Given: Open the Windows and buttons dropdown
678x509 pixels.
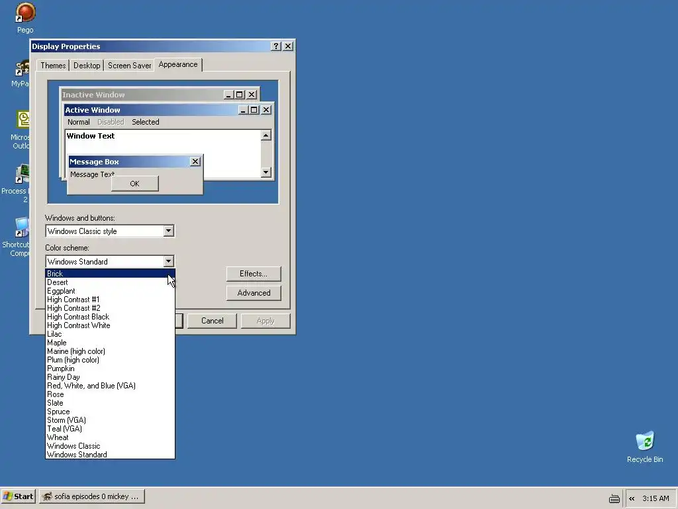Looking at the screenshot, I should coord(169,231).
